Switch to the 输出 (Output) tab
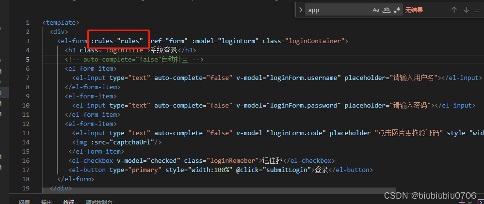 click(47, 202)
